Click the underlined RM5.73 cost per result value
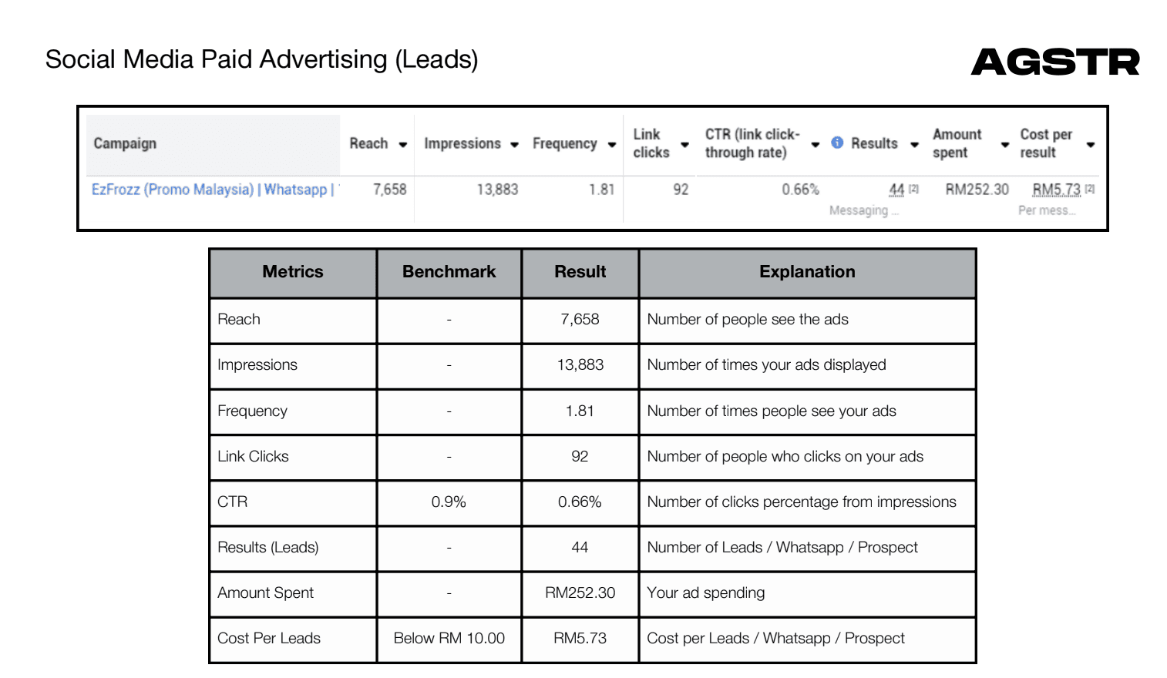 (x=1056, y=190)
